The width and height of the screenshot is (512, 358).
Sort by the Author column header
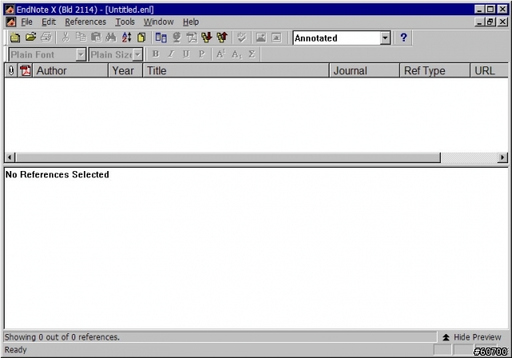(70, 70)
